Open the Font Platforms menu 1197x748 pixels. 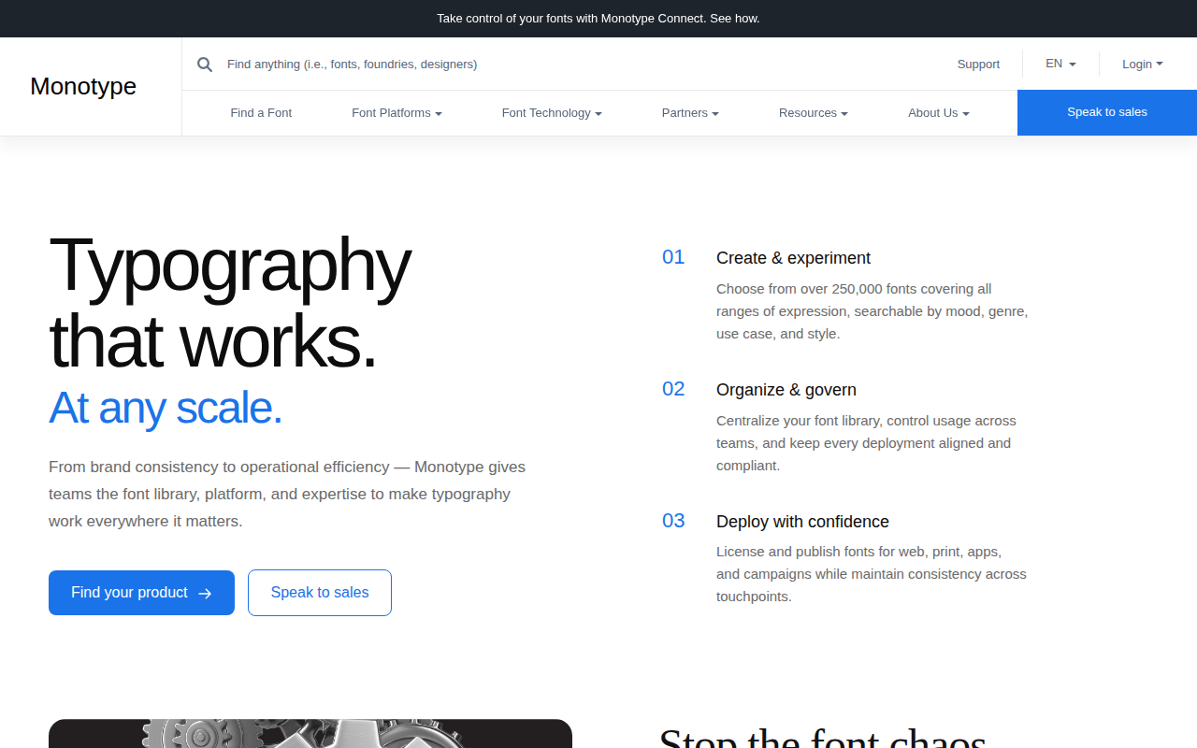point(397,113)
